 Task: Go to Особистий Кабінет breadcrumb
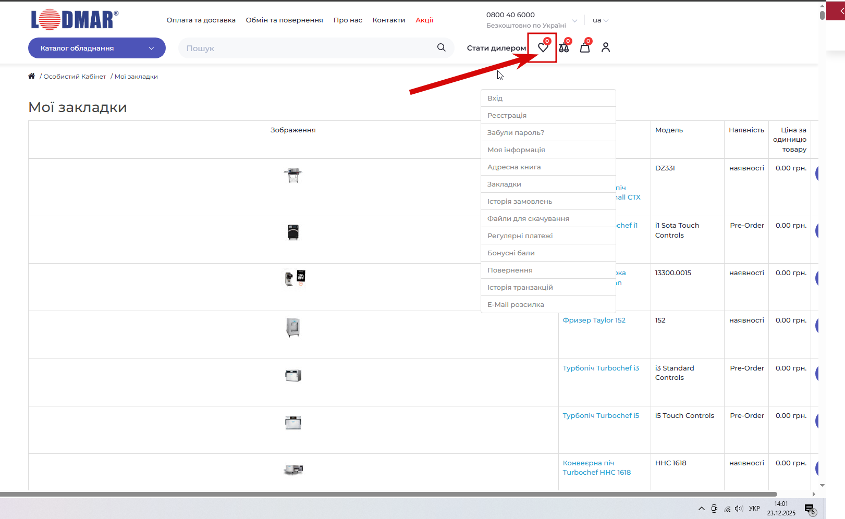tap(75, 77)
